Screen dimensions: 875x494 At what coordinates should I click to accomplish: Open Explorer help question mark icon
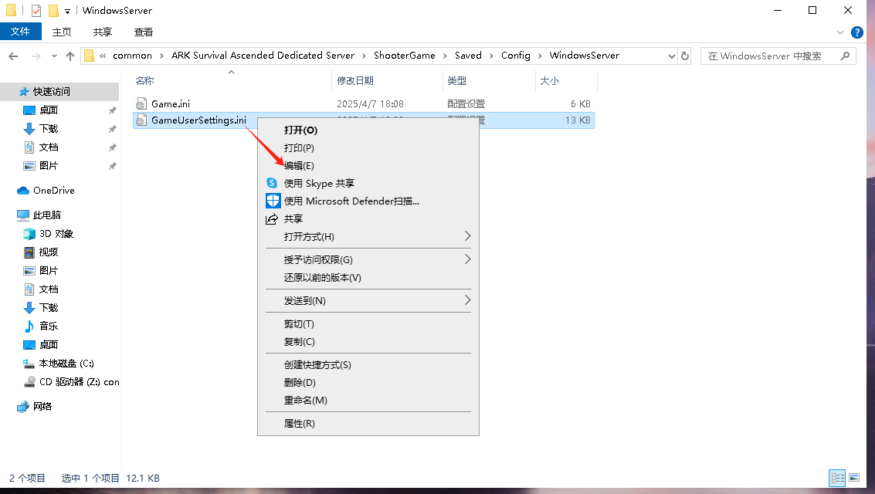click(857, 32)
